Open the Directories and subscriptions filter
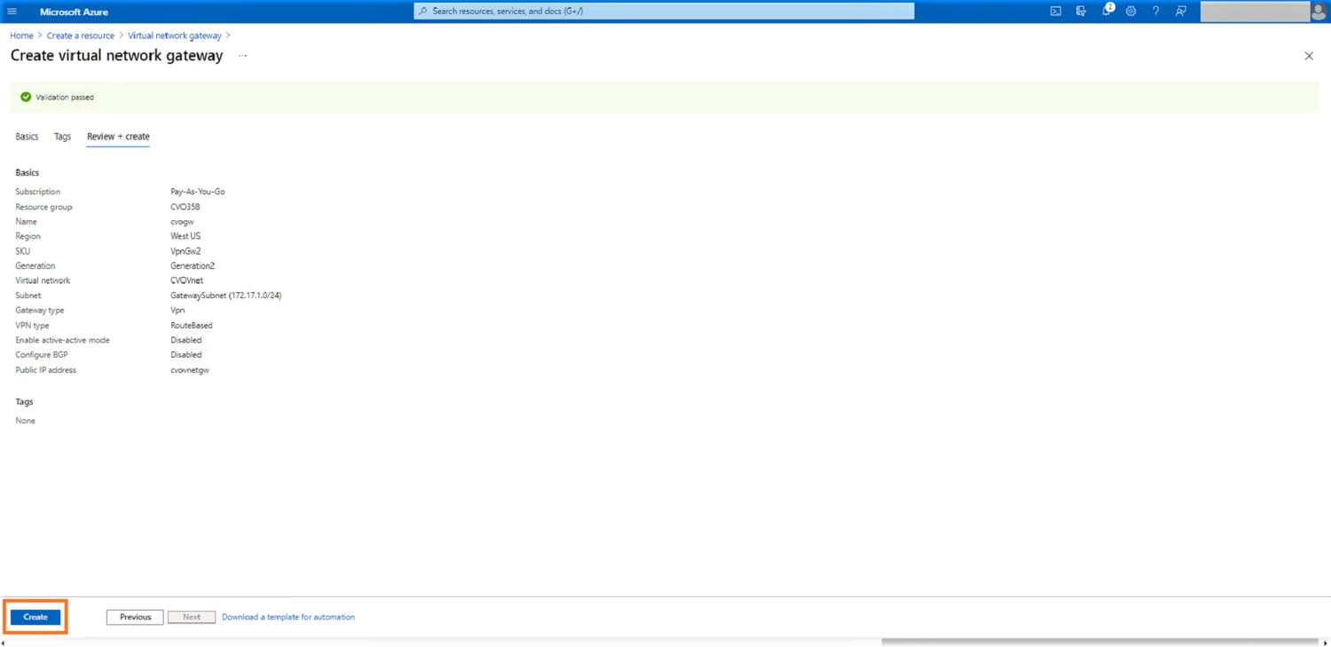Screen dimensions: 1331x647 coord(1081,12)
